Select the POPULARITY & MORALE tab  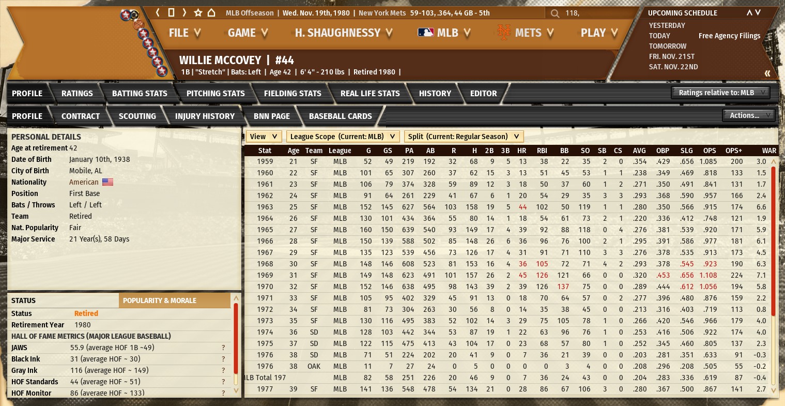[x=175, y=300]
